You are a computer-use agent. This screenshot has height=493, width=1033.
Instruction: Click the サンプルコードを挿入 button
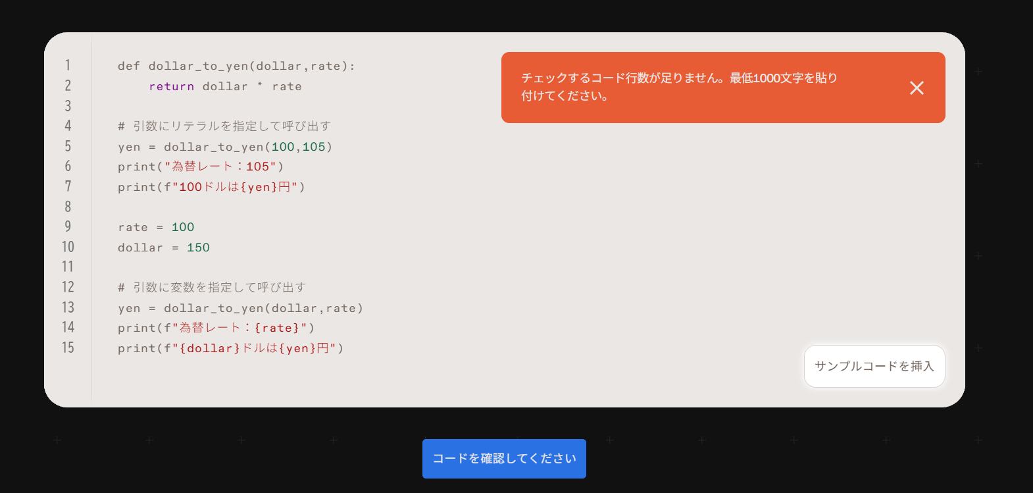tap(874, 366)
